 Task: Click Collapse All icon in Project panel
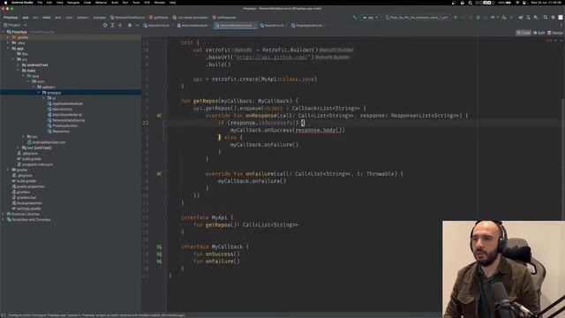coord(120,26)
